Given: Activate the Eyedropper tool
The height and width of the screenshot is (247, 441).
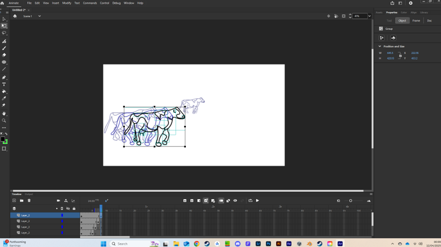Looking at the screenshot, I should [x=4, y=99].
